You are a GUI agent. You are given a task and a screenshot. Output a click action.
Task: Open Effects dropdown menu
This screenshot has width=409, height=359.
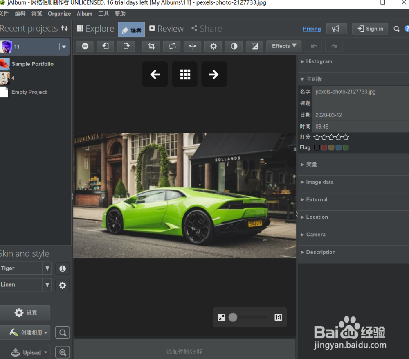pyautogui.click(x=284, y=46)
